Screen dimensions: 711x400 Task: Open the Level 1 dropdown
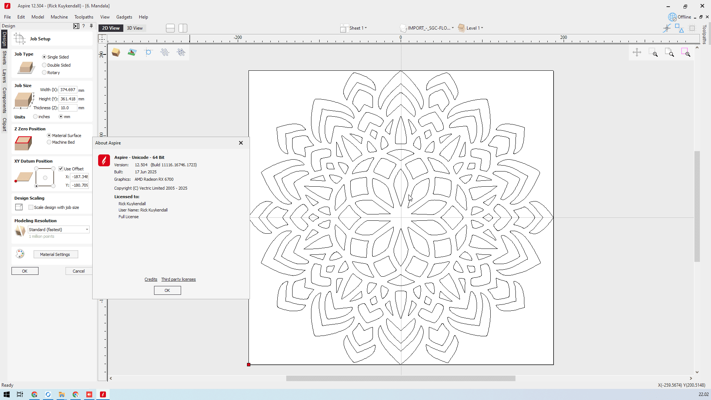(474, 28)
